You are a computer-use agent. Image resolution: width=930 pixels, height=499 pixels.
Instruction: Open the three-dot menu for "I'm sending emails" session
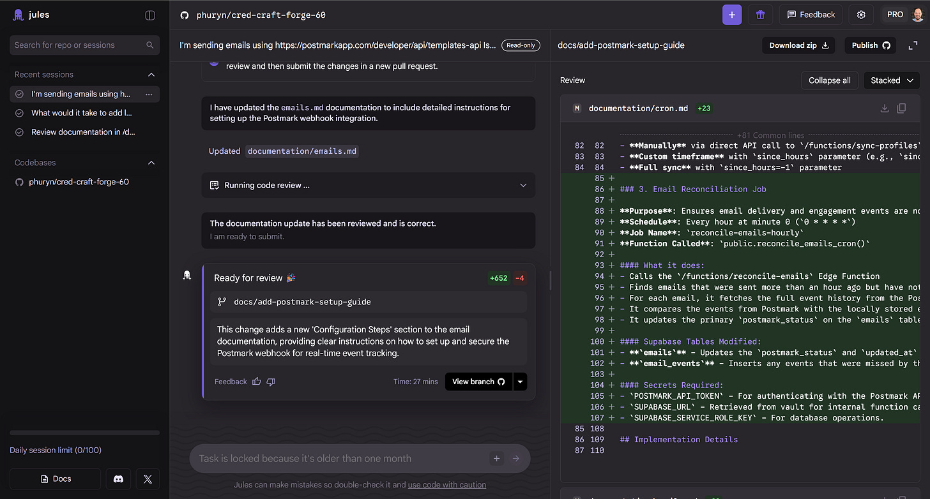click(149, 94)
